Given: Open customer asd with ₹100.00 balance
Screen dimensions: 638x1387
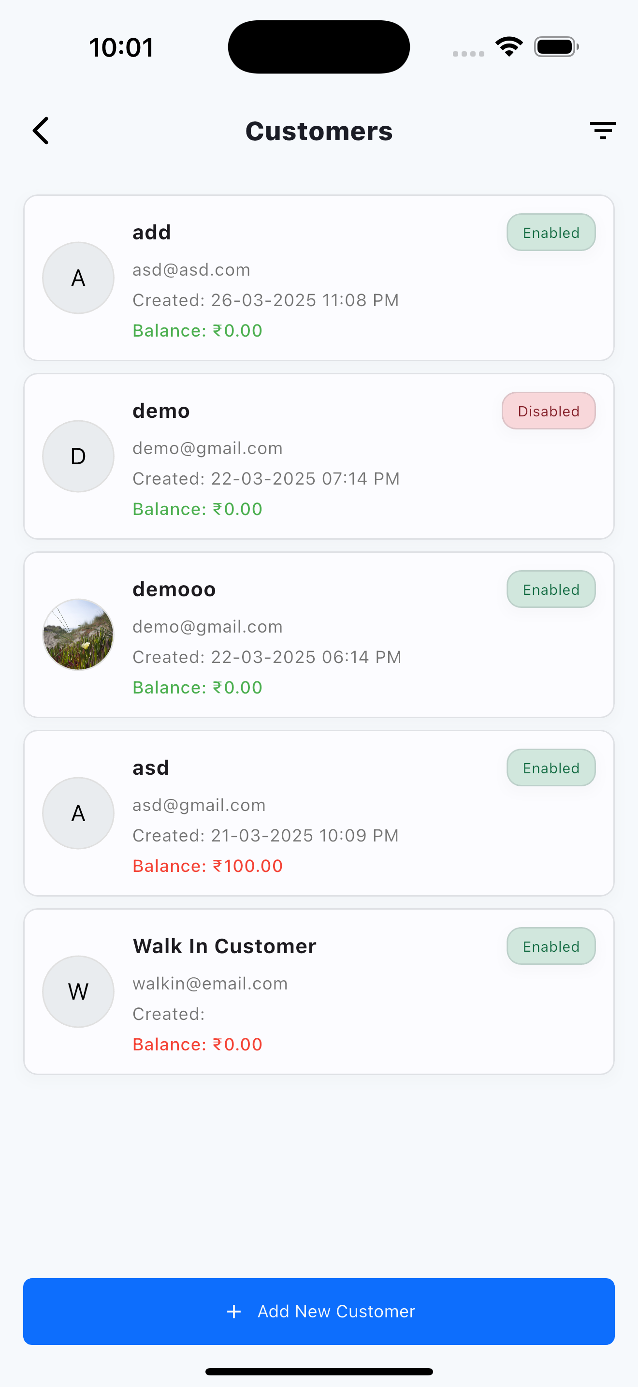Looking at the screenshot, I should pyautogui.click(x=319, y=813).
